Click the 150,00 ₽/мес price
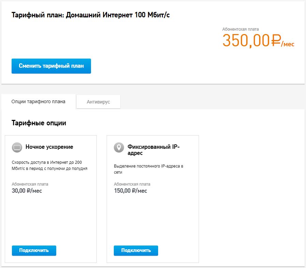306x268 pixels. [x=131, y=191]
